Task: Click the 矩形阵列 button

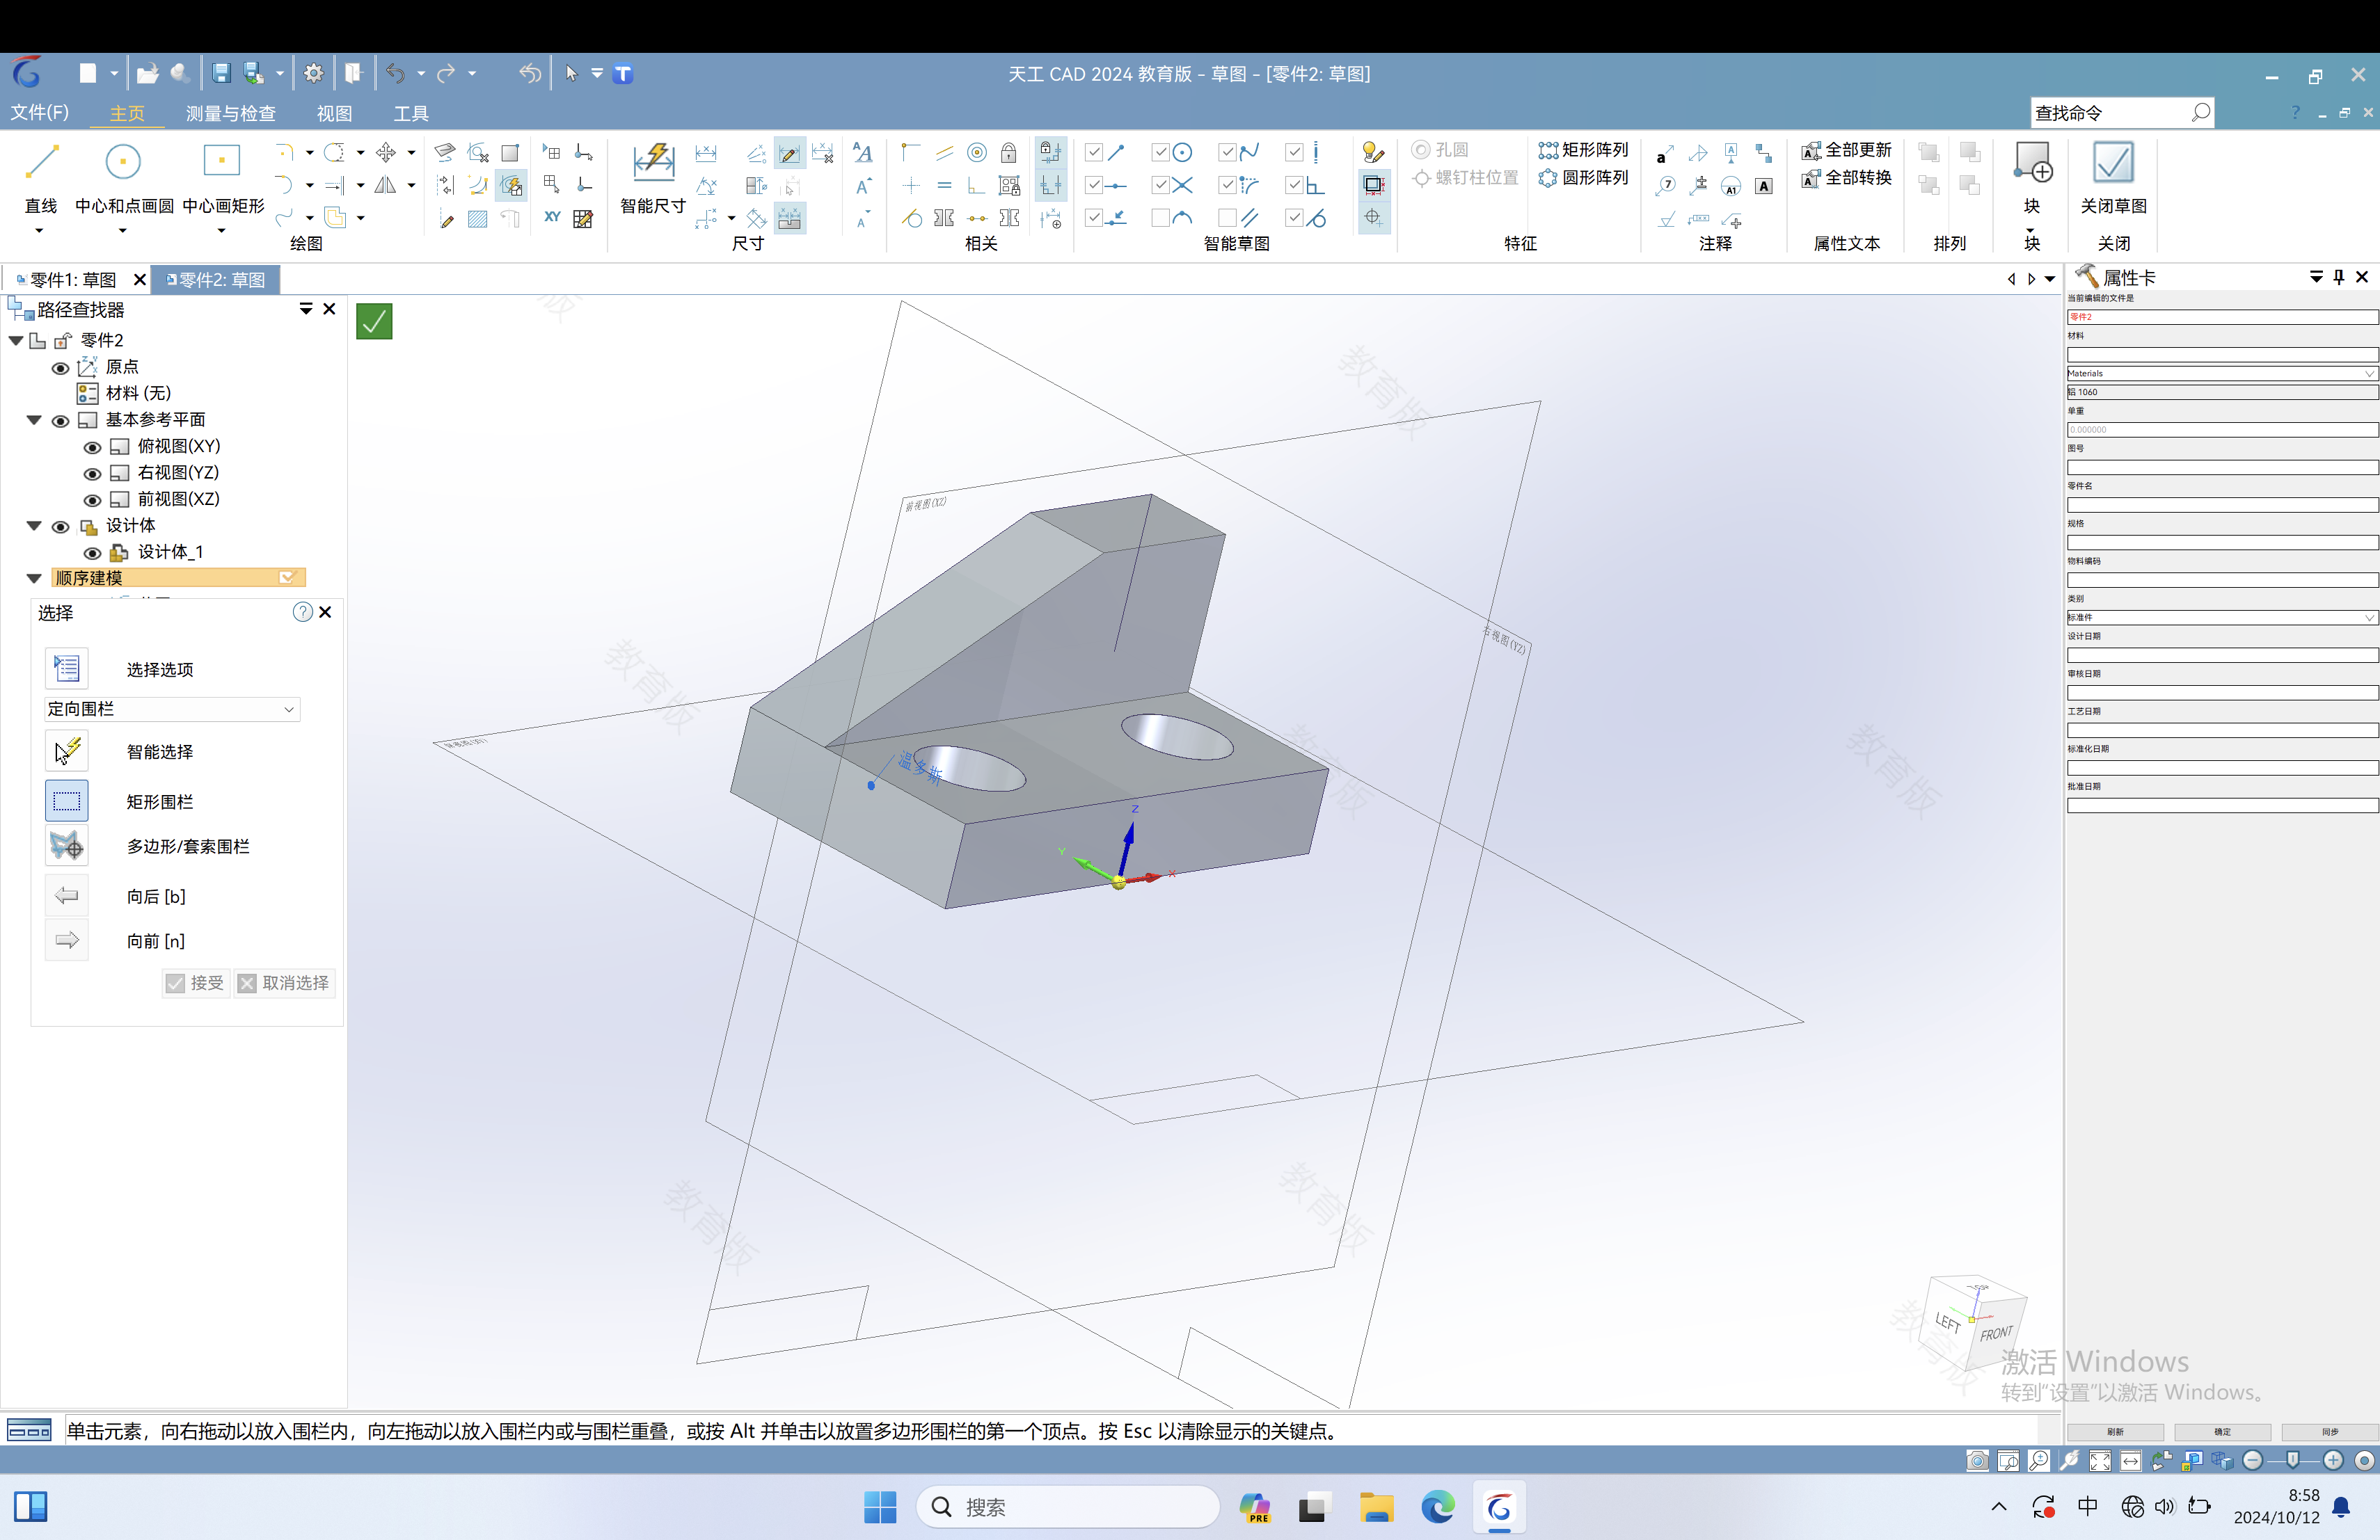Action: (x=1584, y=150)
